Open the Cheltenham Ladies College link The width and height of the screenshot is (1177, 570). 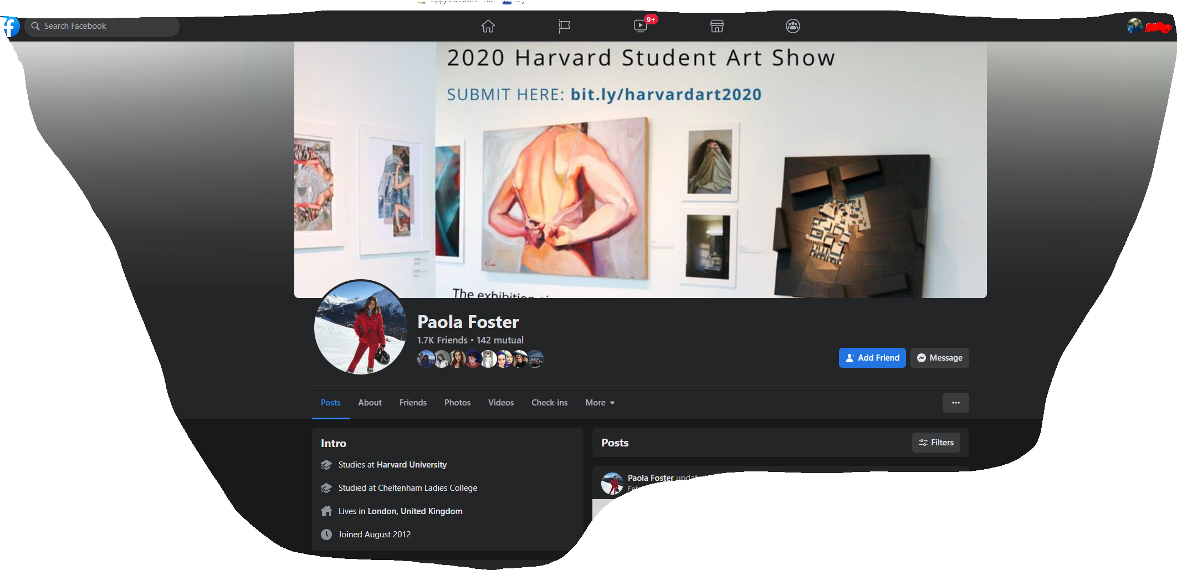point(427,488)
